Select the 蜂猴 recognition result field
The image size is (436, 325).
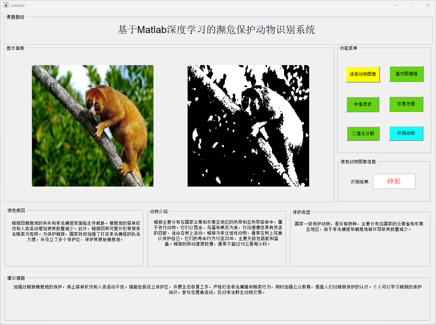click(394, 181)
